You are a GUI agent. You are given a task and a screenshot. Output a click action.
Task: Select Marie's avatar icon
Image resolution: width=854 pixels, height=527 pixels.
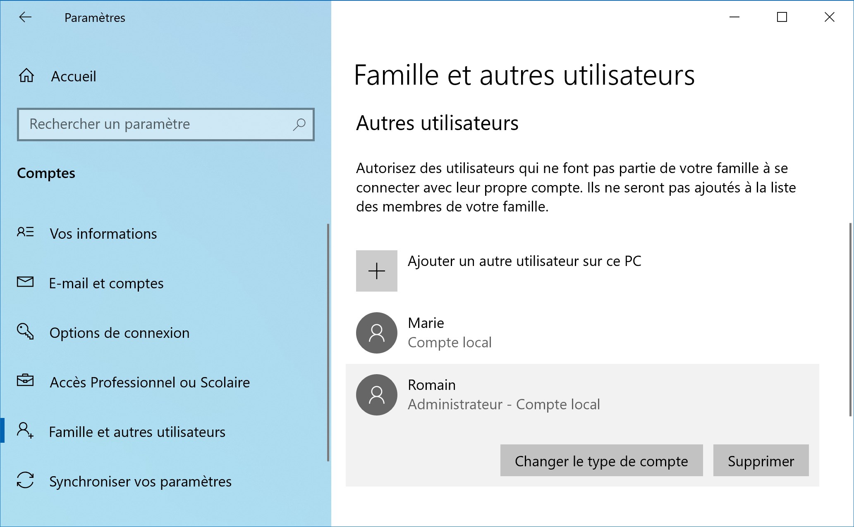click(377, 333)
